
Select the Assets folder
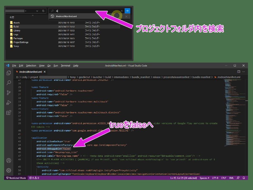(16, 22)
